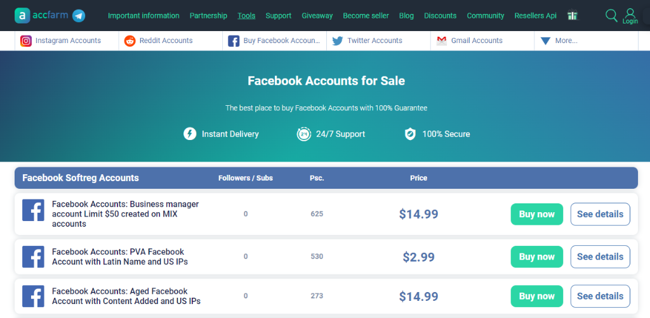
Task: Click the Instant Delivery lightning icon
Action: tap(190, 134)
